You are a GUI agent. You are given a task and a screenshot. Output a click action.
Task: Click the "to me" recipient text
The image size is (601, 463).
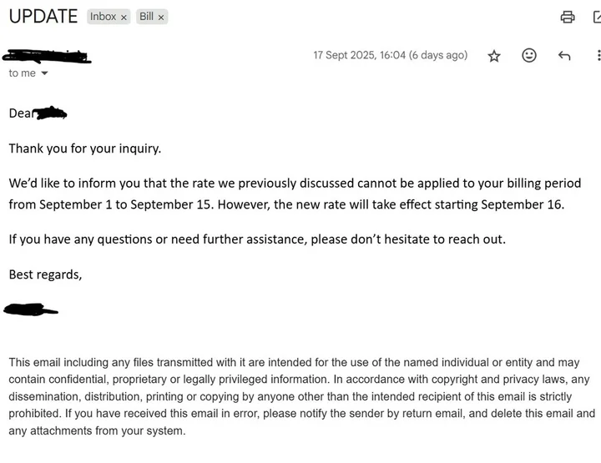22,73
